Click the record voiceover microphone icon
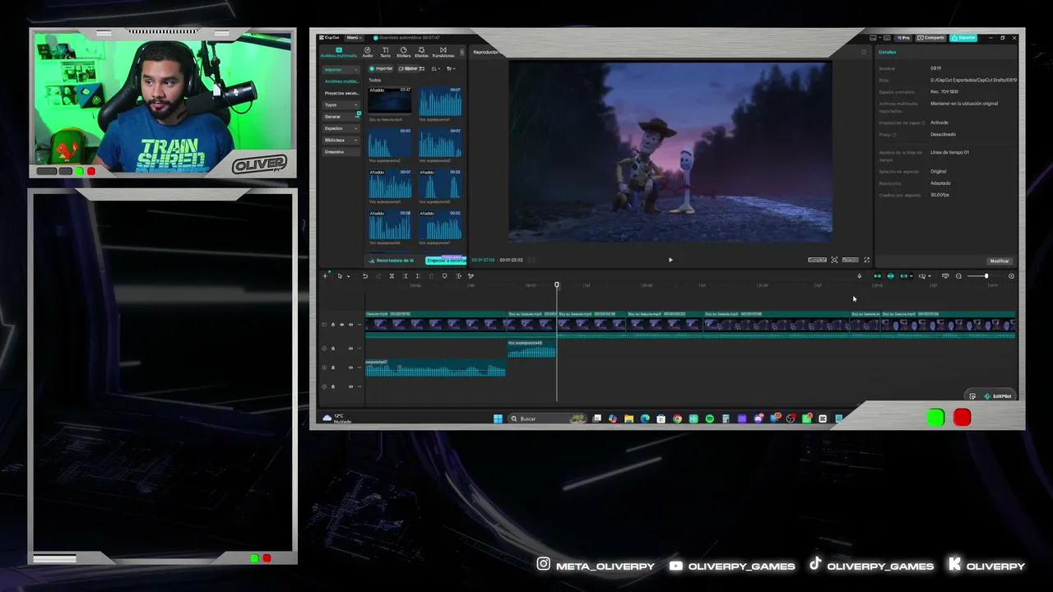 click(x=860, y=276)
